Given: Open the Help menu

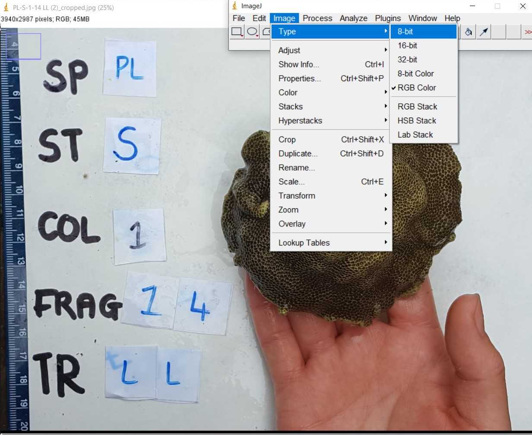Looking at the screenshot, I should coord(452,18).
